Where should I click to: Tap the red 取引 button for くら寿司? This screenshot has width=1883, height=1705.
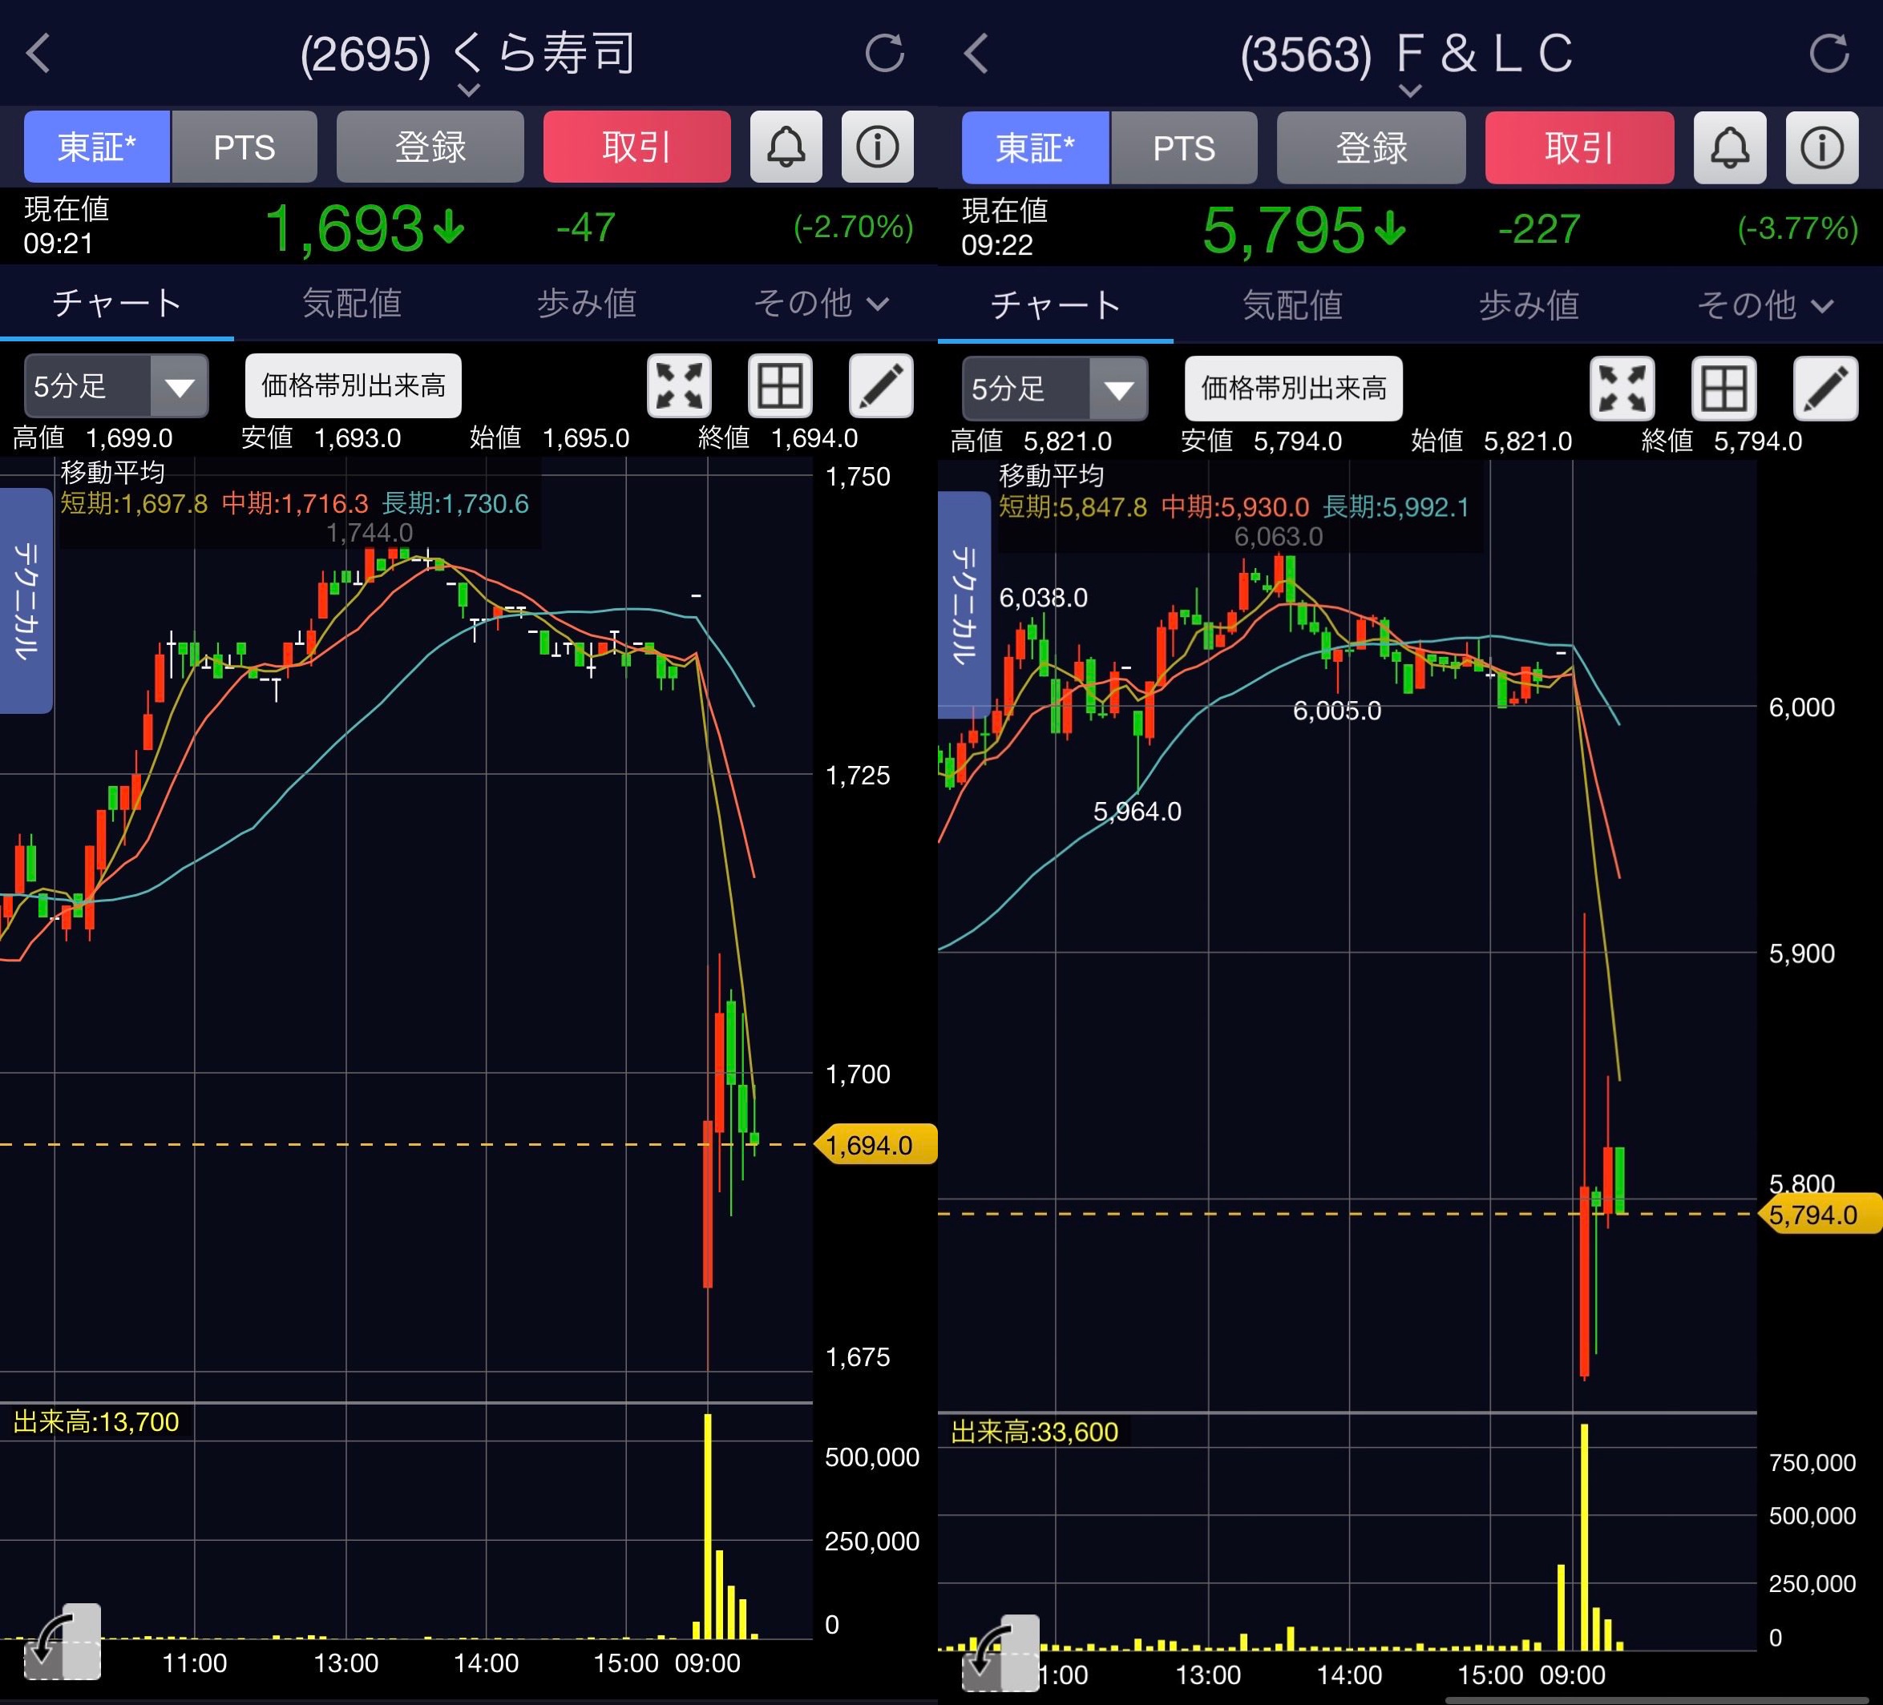[x=637, y=147]
